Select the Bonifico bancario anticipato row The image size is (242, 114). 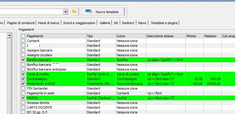[47, 69]
